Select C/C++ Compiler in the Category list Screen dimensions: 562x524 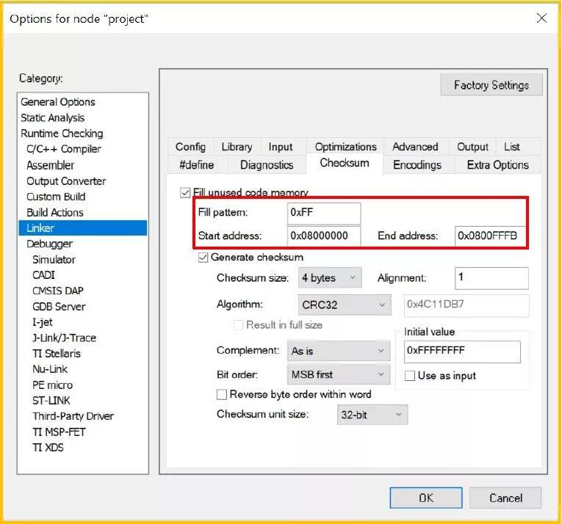pos(64,149)
